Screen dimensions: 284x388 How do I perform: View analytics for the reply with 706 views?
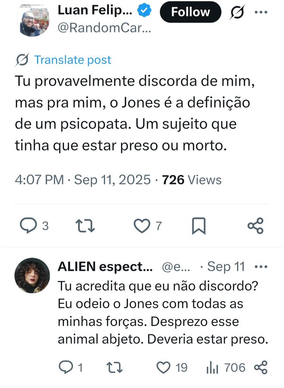pos(212,367)
